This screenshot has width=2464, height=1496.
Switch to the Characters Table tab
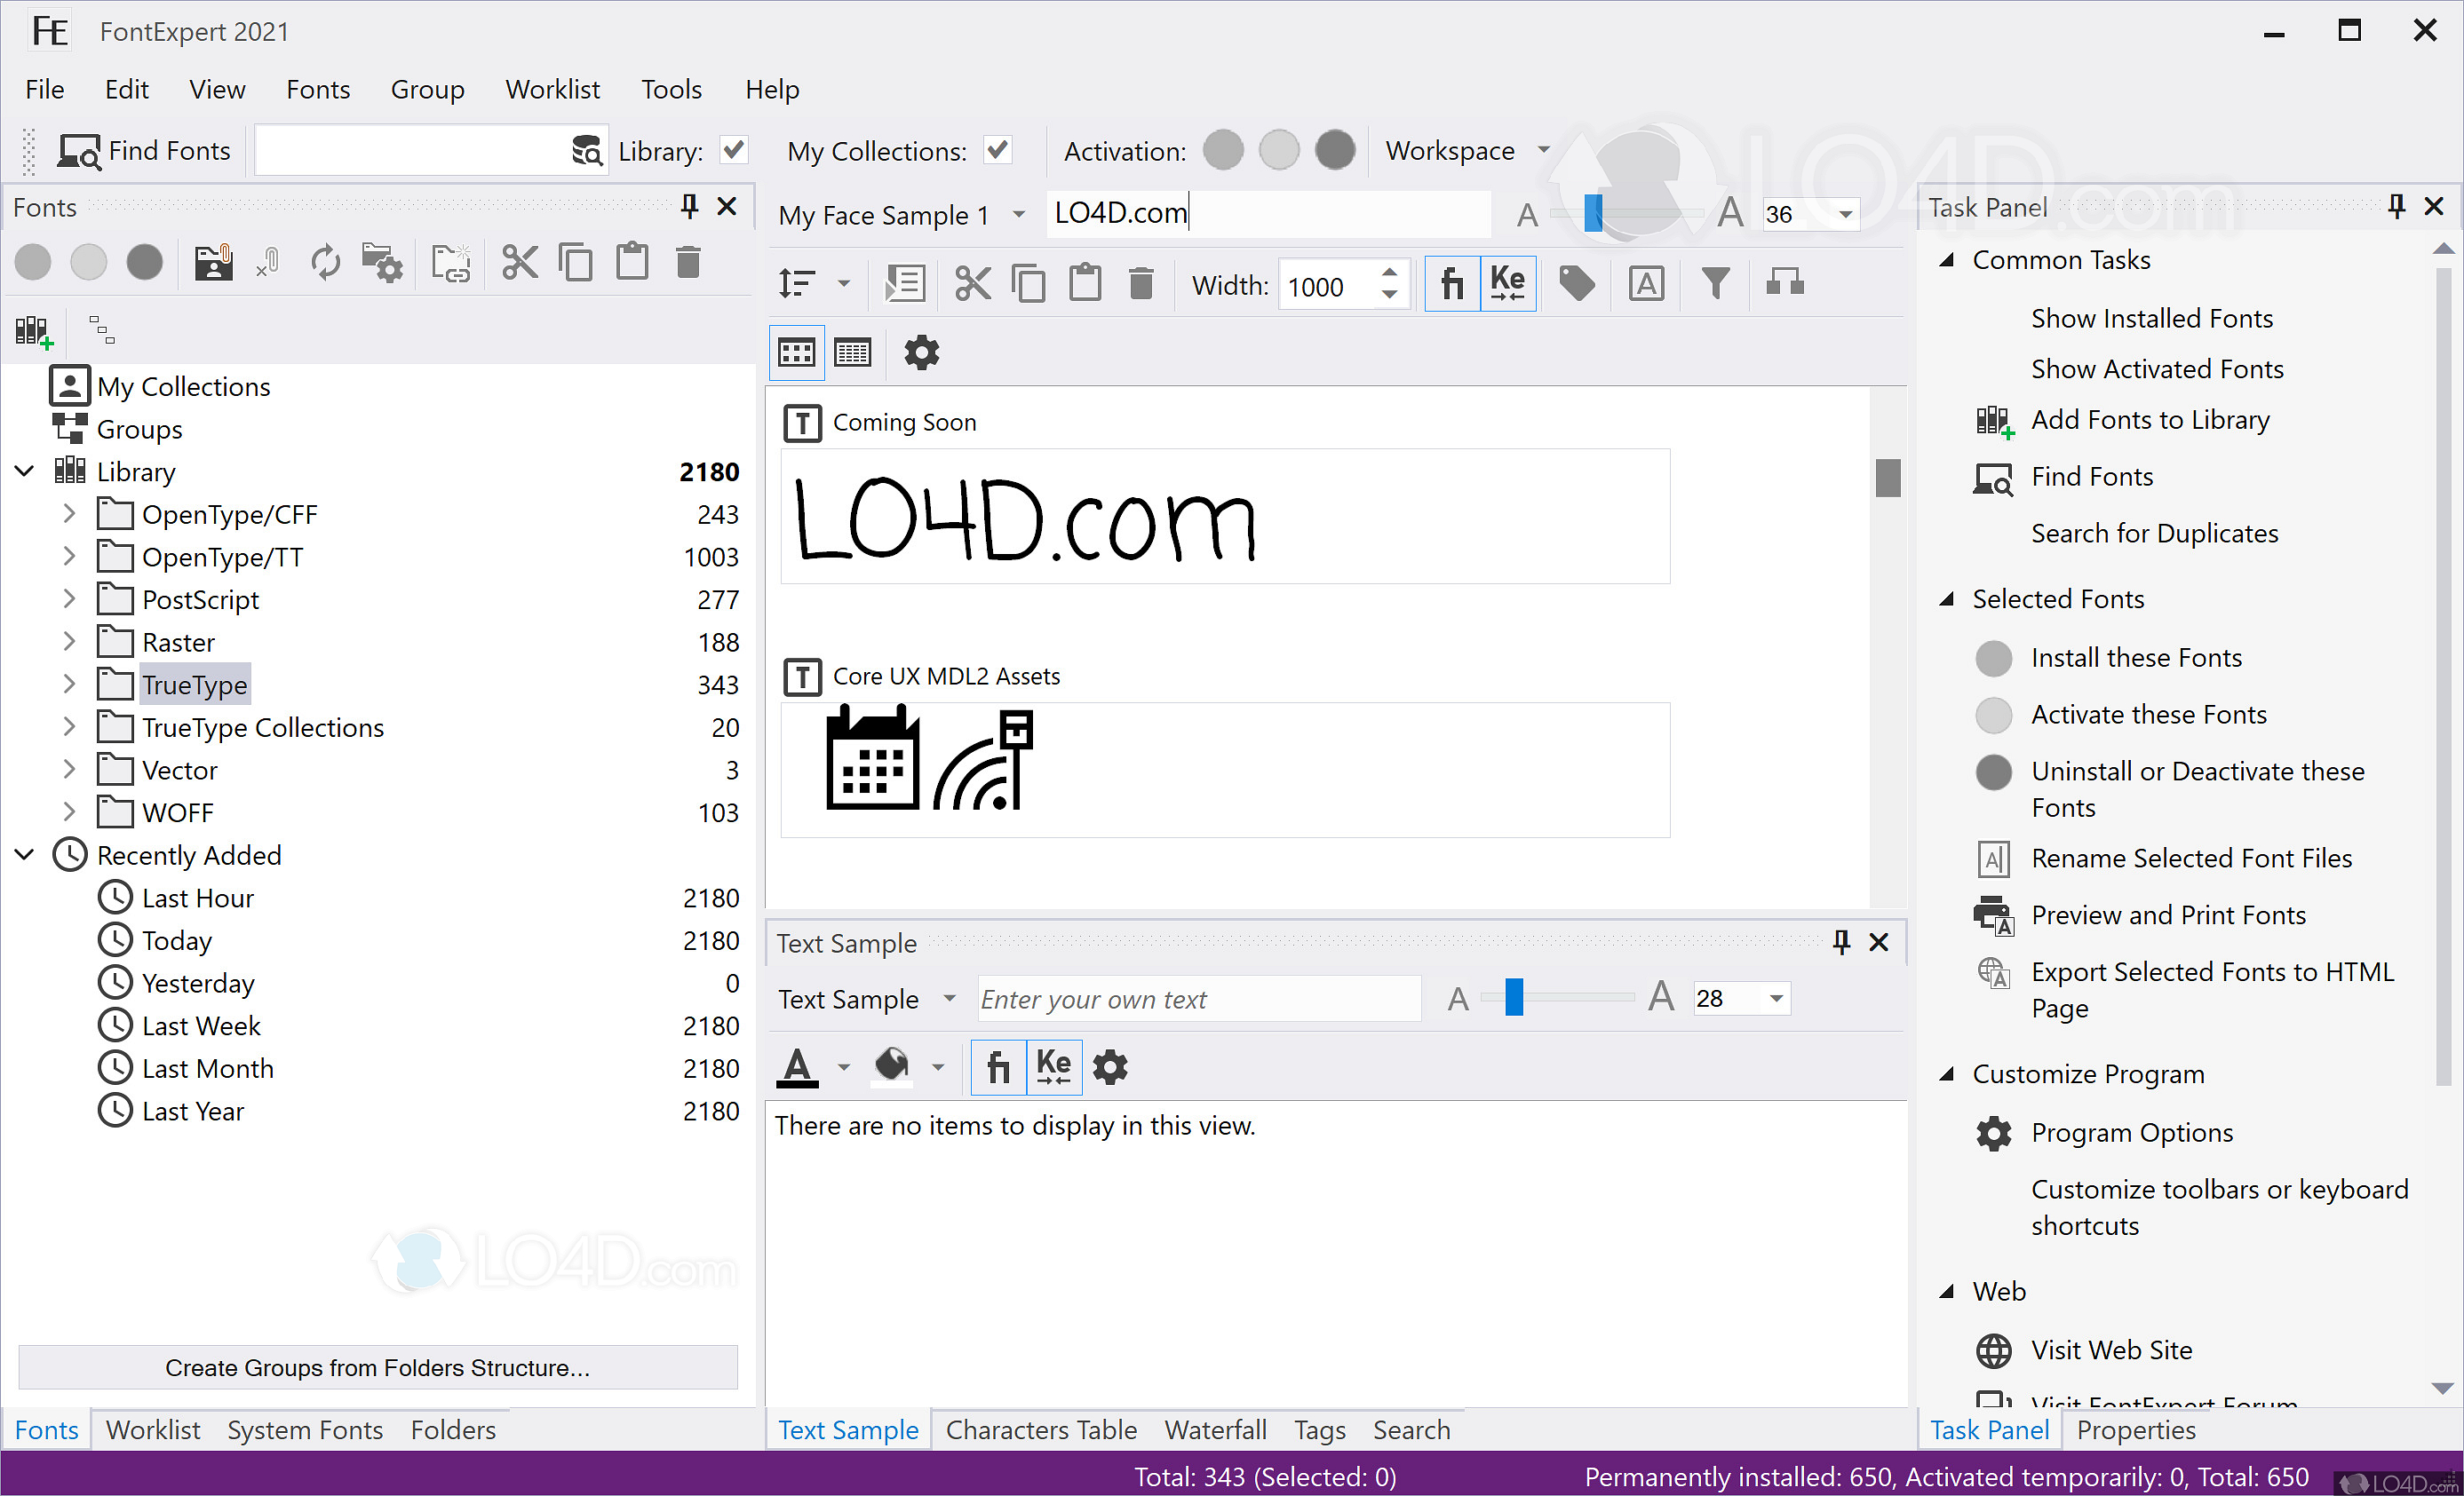point(1041,1429)
